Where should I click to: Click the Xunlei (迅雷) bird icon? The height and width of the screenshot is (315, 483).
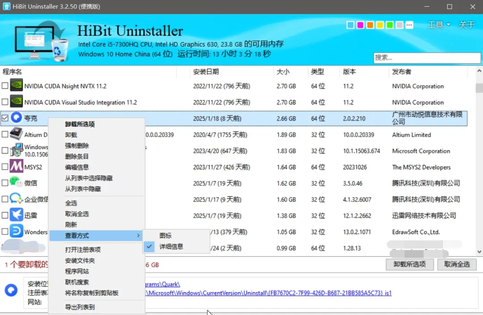click(x=17, y=215)
